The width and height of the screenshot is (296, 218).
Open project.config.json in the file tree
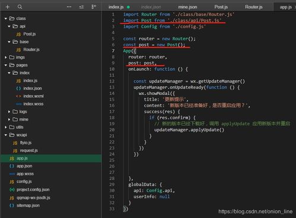(x=33, y=189)
